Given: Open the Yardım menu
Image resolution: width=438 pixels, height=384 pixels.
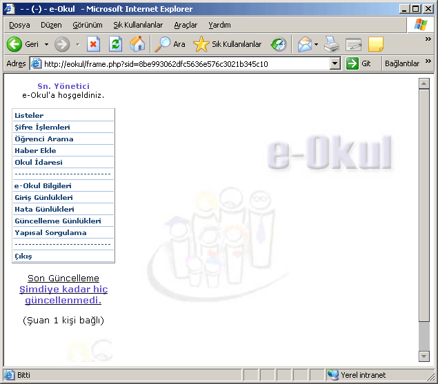Looking at the screenshot, I should 219,25.
